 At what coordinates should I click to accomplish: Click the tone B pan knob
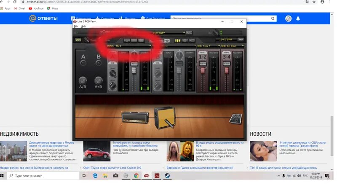click(x=179, y=55)
